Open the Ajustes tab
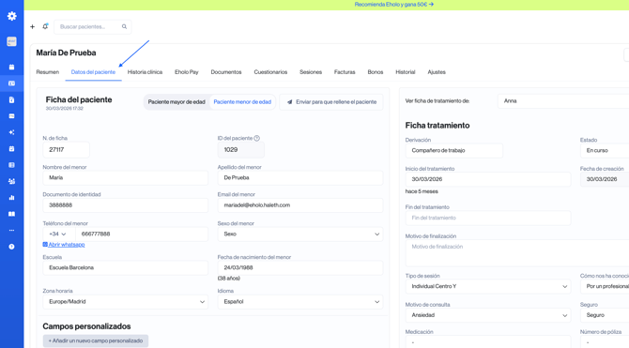The image size is (629, 348). pos(437,72)
